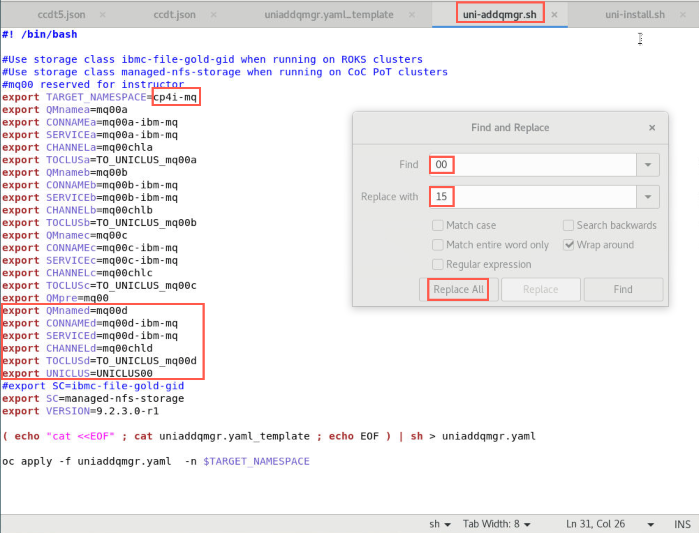Click the TOCLUSd=TO_UNICLUS_mq00d line
This screenshot has height=533, width=699.
[99, 361]
